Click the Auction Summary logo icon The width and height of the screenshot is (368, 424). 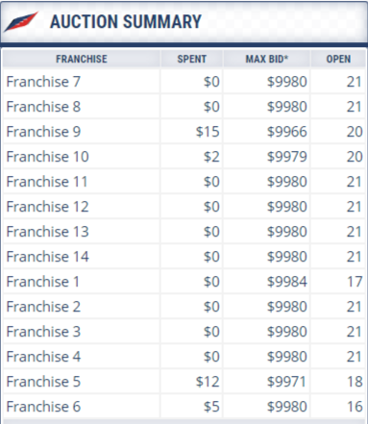point(21,21)
